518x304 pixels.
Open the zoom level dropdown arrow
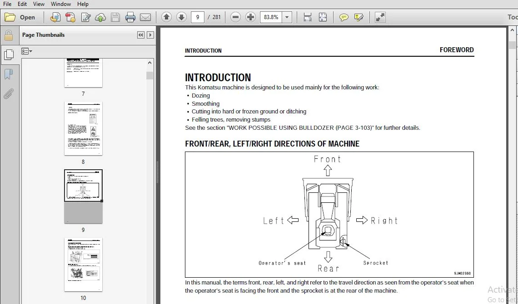point(287,17)
